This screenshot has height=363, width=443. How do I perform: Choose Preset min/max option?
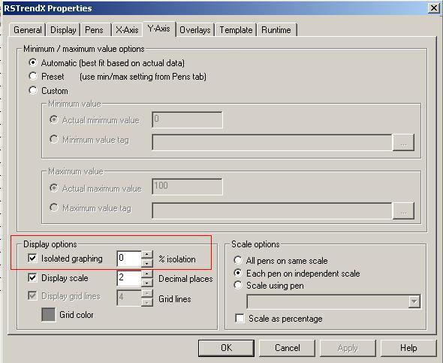point(33,76)
